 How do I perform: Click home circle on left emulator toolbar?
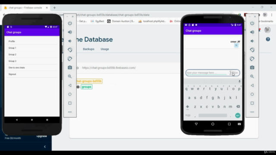click(x=70, y=94)
